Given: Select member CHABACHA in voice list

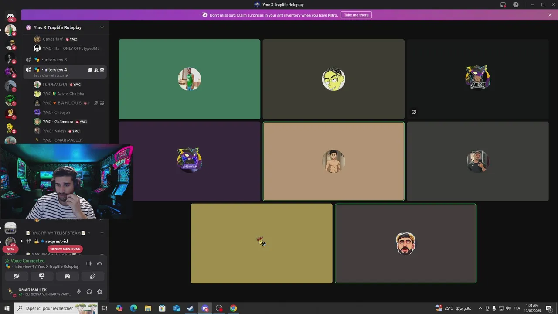Looking at the screenshot, I should 65,85.
